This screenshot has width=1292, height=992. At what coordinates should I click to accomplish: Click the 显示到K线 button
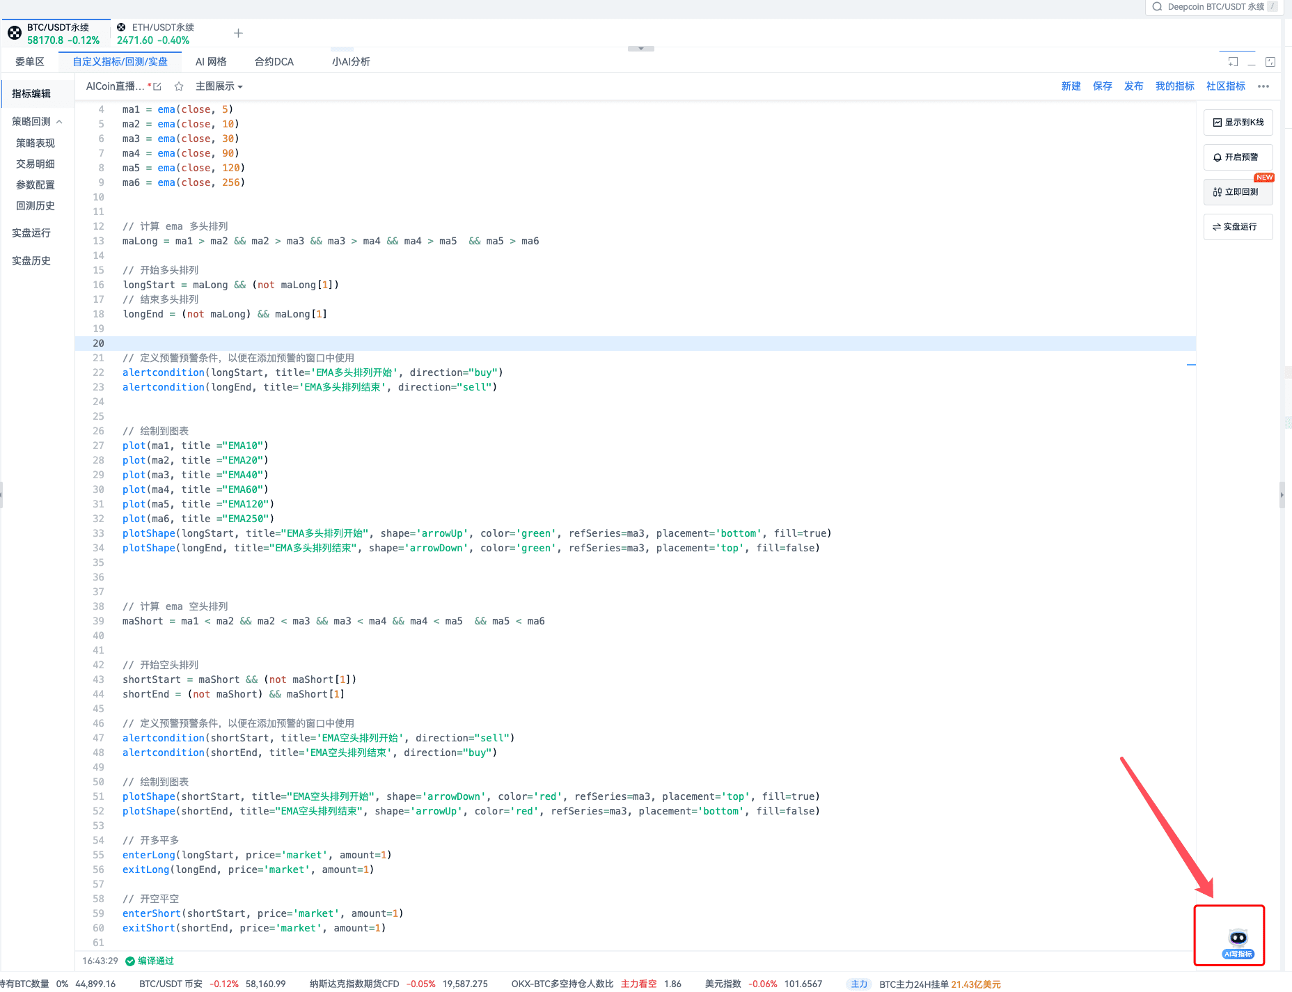[1238, 123]
